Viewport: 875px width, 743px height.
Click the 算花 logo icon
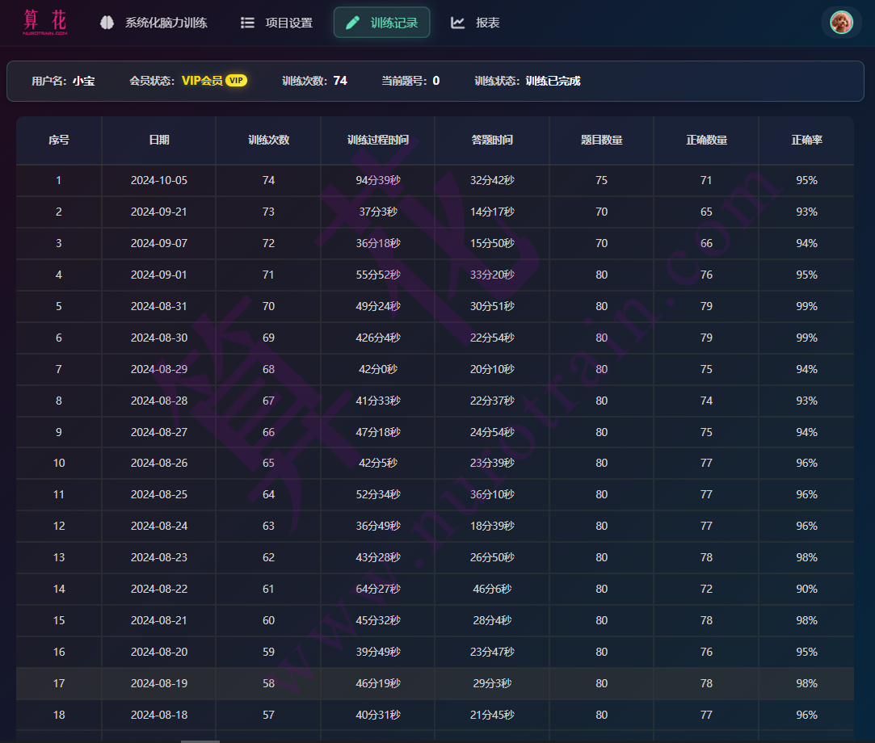click(45, 23)
